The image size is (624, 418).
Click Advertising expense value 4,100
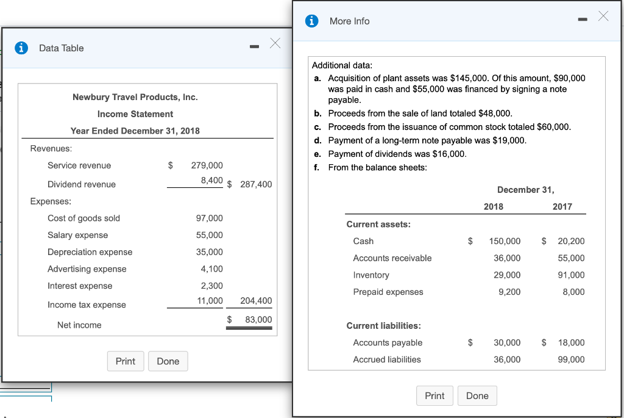[x=211, y=269]
